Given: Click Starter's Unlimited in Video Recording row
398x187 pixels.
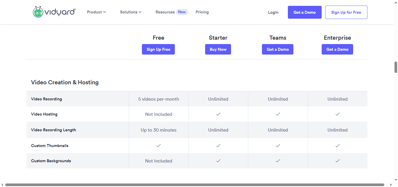Looking at the screenshot, I should (218, 99).
